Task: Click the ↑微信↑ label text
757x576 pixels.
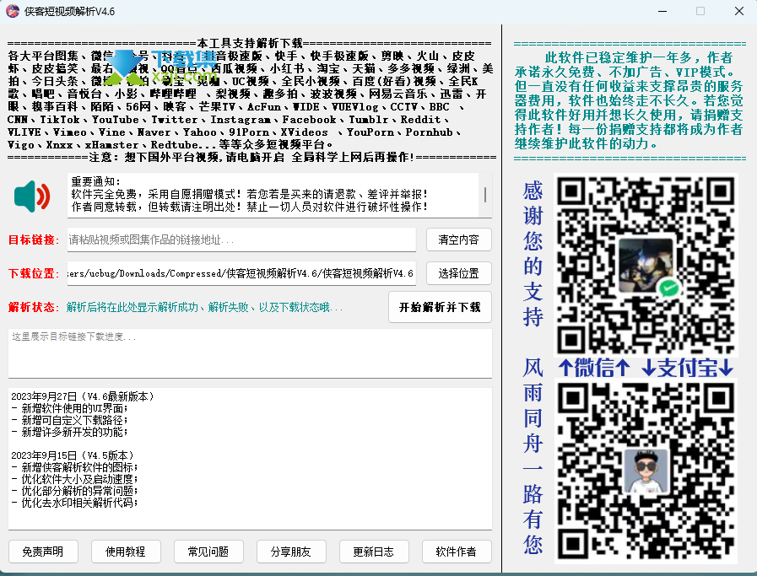Action: point(594,368)
